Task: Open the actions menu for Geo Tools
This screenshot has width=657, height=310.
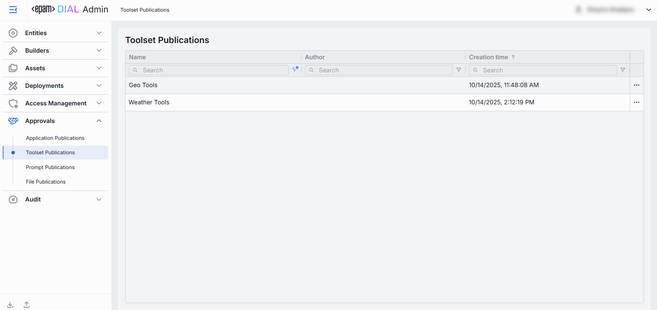Action: (636, 85)
